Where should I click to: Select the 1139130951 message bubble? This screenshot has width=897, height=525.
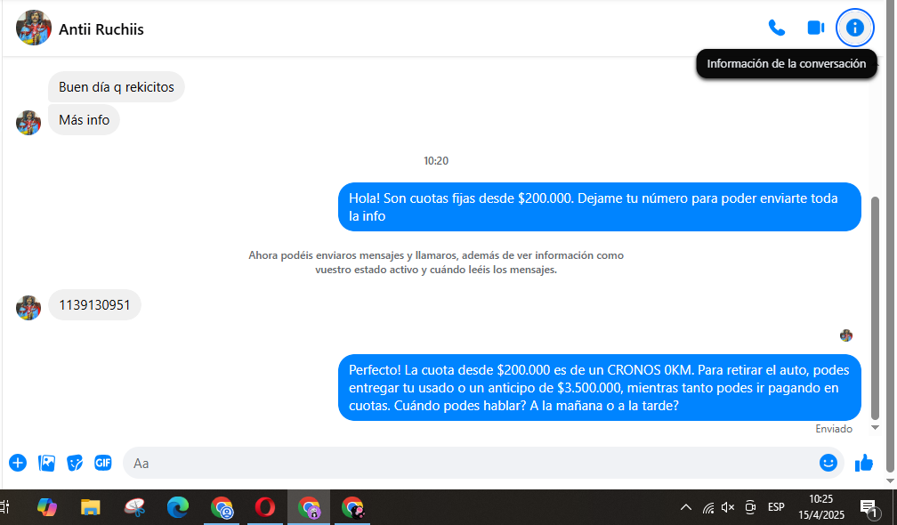pos(94,306)
